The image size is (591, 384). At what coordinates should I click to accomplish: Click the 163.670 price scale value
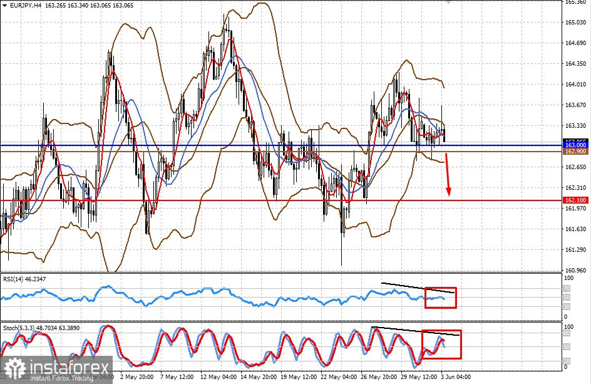pyautogui.click(x=575, y=105)
